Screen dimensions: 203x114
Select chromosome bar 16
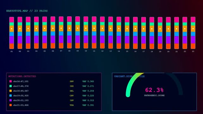click(x=135, y=33)
